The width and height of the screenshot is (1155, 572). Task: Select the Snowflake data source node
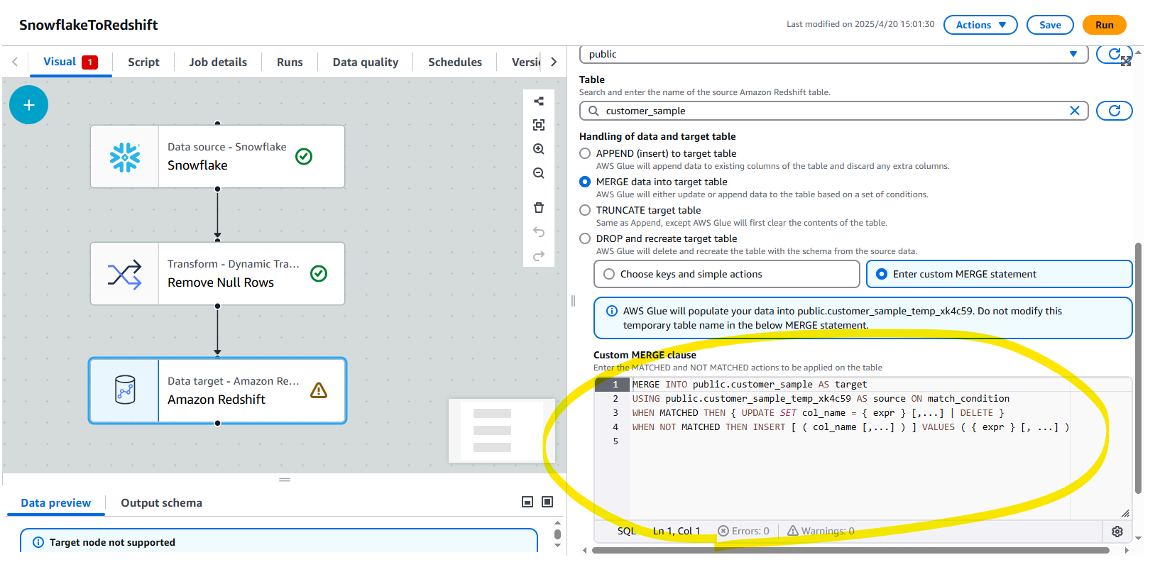click(x=217, y=157)
